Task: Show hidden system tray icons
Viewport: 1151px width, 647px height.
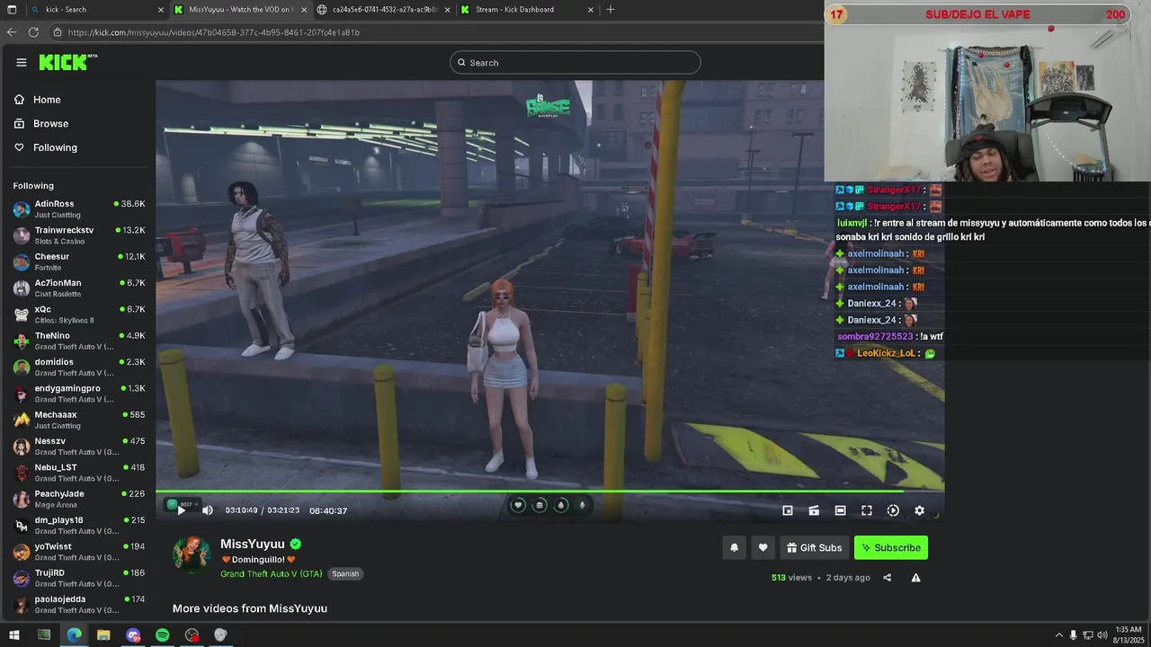Action: tap(1058, 635)
